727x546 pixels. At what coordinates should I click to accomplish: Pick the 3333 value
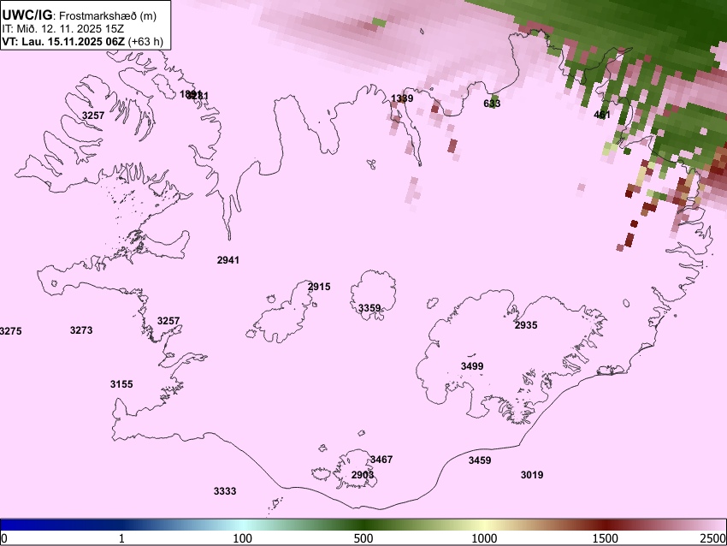[225, 490]
